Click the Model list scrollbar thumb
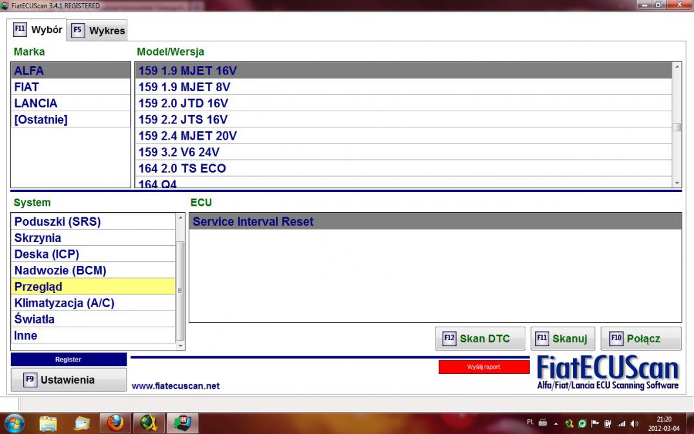The width and height of the screenshot is (694, 434). pos(677,127)
